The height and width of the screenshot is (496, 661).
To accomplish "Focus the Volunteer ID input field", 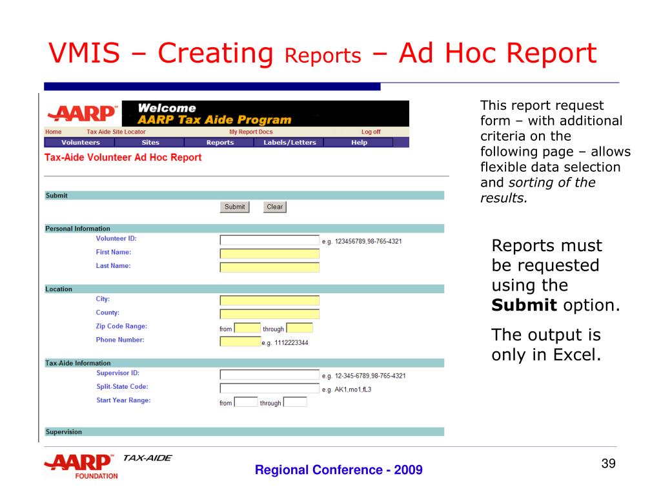I will pyautogui.click(x=269, y=240).
